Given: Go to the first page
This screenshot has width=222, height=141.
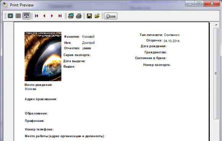Looking at the screenshot, I should point(36,16).
